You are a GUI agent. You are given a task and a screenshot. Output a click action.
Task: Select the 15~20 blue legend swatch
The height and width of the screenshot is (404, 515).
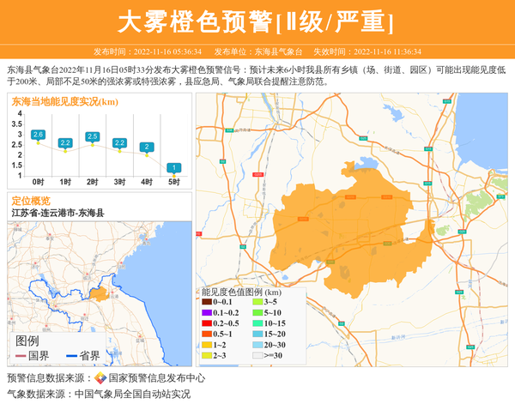pos(257,334)
